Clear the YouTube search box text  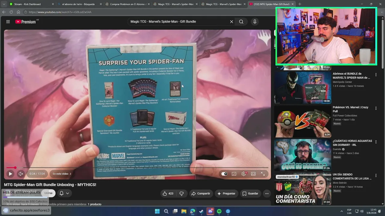tap(232, 22)
